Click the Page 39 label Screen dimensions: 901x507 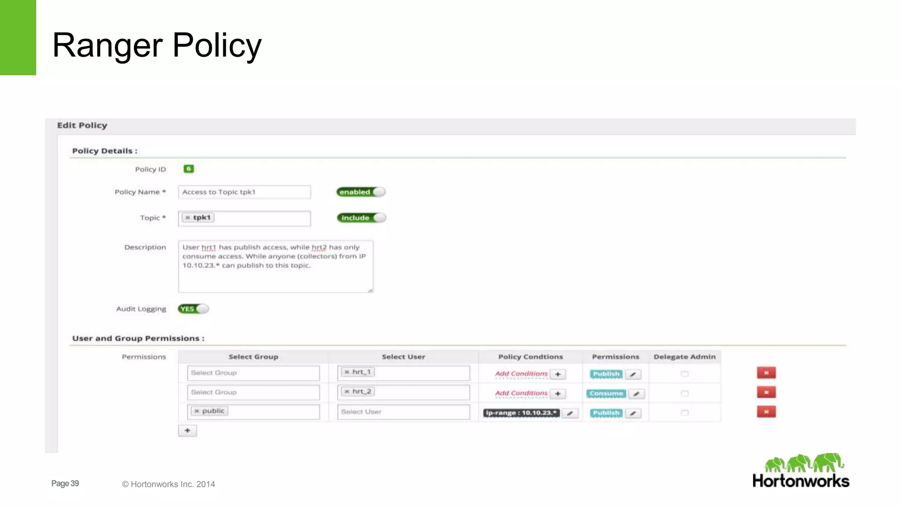point(65,484)
